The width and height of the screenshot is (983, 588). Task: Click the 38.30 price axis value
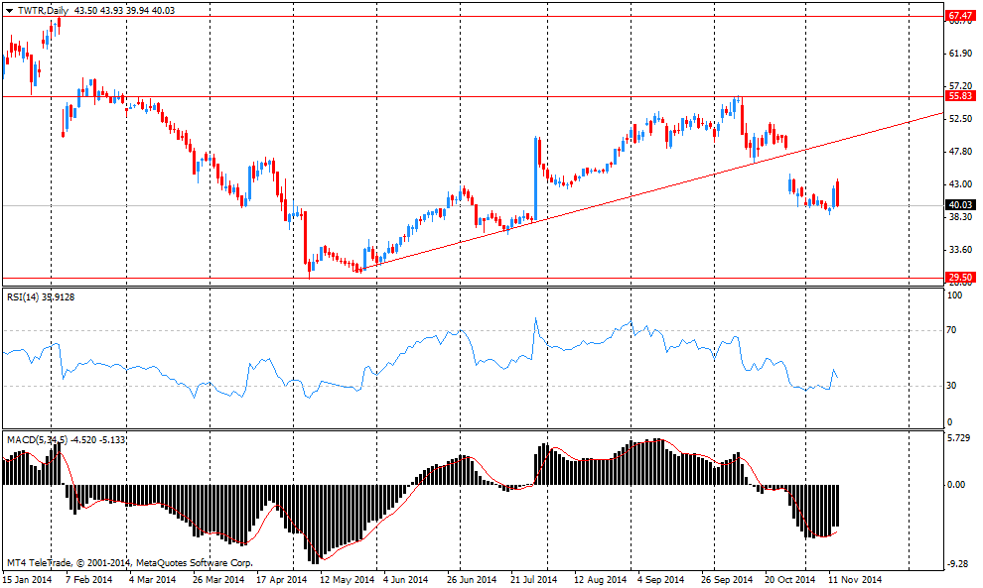click(961, 217)
